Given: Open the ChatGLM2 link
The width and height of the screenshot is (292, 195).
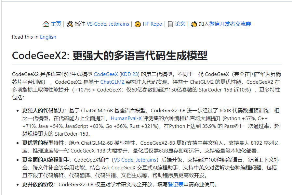Looking at the screenshot, I should tap(112, 82).
